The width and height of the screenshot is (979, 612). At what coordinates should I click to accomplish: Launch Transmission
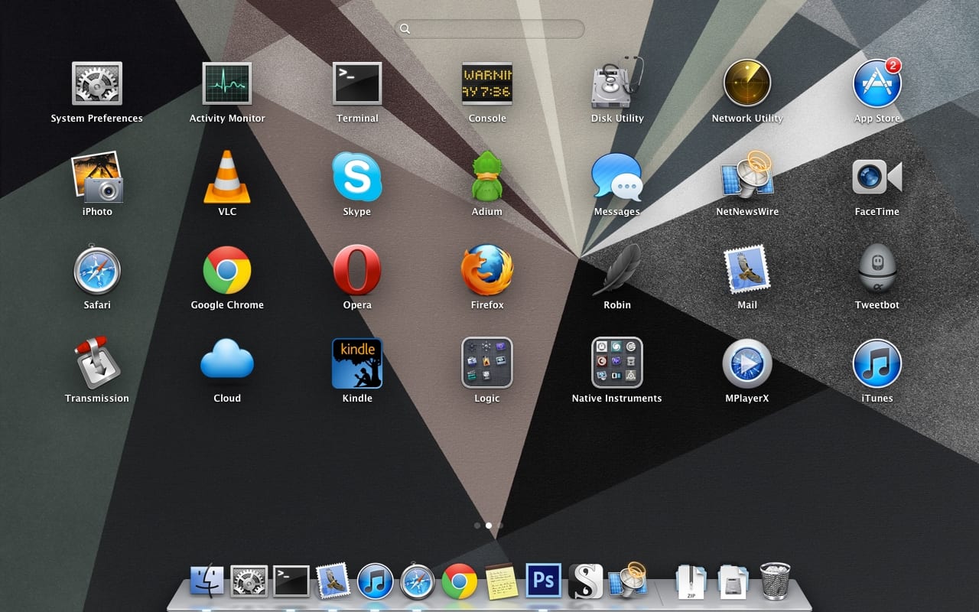point(97,363)
